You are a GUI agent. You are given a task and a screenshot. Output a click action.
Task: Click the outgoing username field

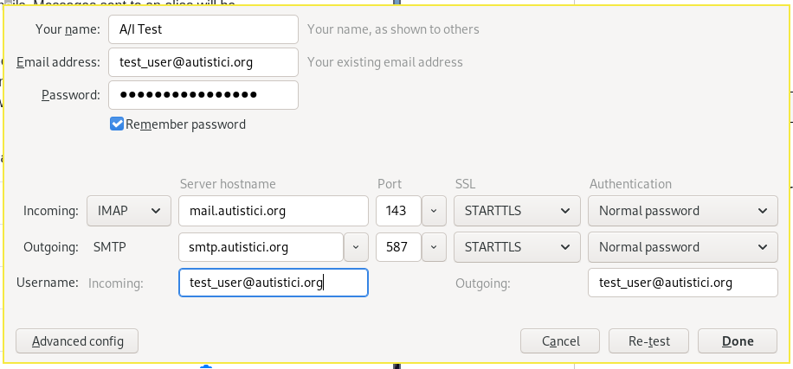(682, 283)
